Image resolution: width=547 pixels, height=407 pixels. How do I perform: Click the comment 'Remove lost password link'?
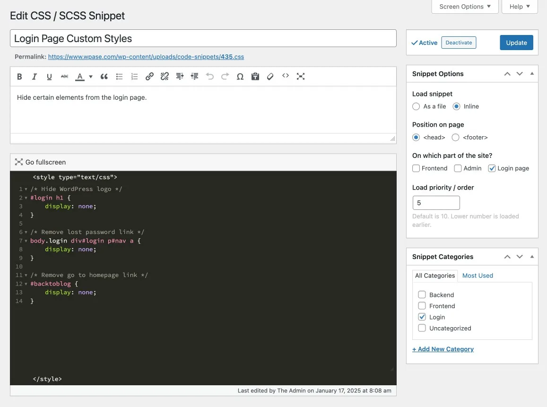coord(87,232)
